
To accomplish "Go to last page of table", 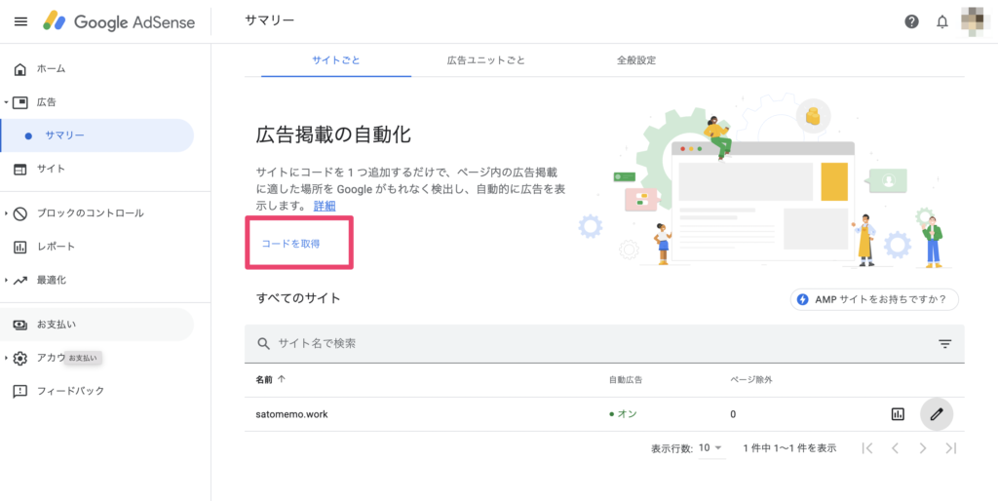I will coord(951,448).
